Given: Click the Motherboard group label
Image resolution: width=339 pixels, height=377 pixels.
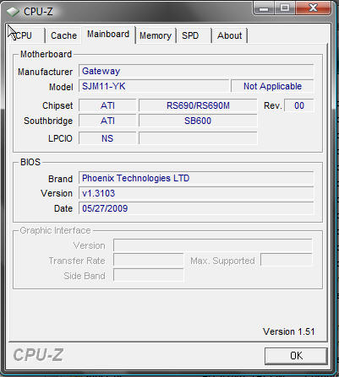Looking at the screenshot, I should click(46, 54).
